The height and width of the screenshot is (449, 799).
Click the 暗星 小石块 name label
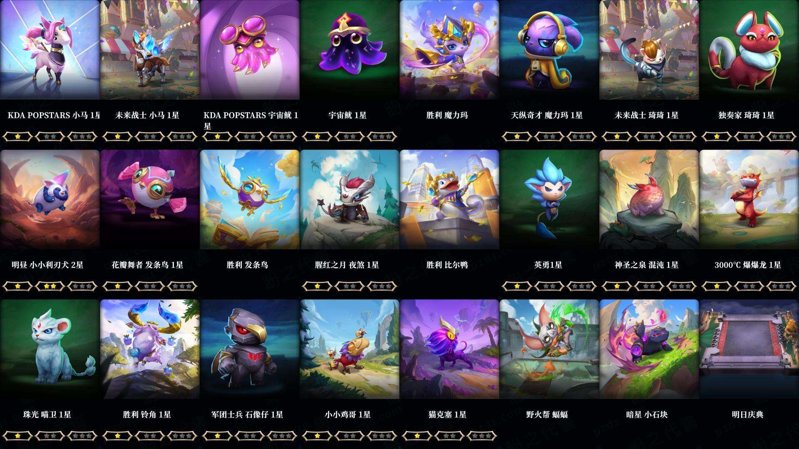pos(647,414)
